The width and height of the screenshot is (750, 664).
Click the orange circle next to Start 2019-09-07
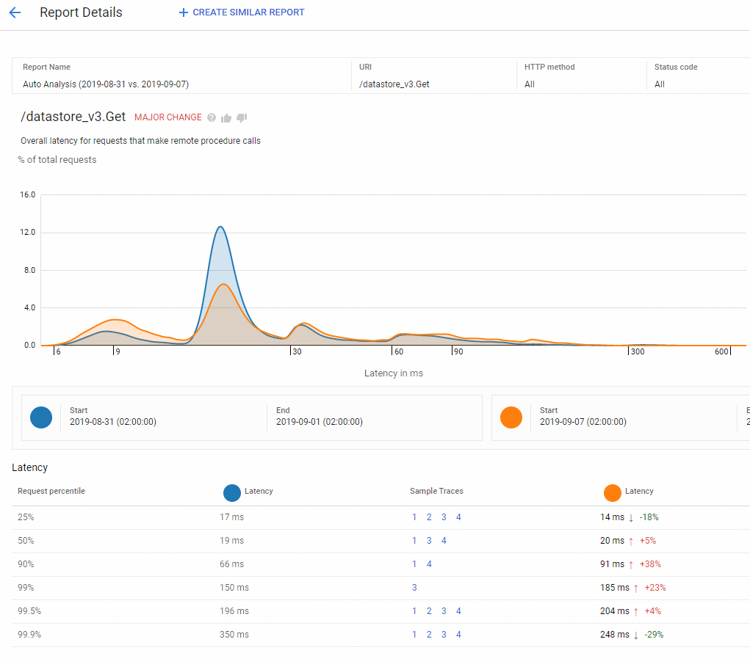pyautogui.click(x=511, y=417)
